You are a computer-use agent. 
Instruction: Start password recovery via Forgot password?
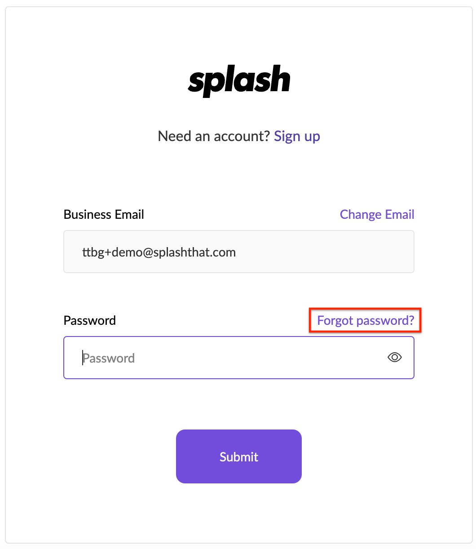tap(366, 320)
